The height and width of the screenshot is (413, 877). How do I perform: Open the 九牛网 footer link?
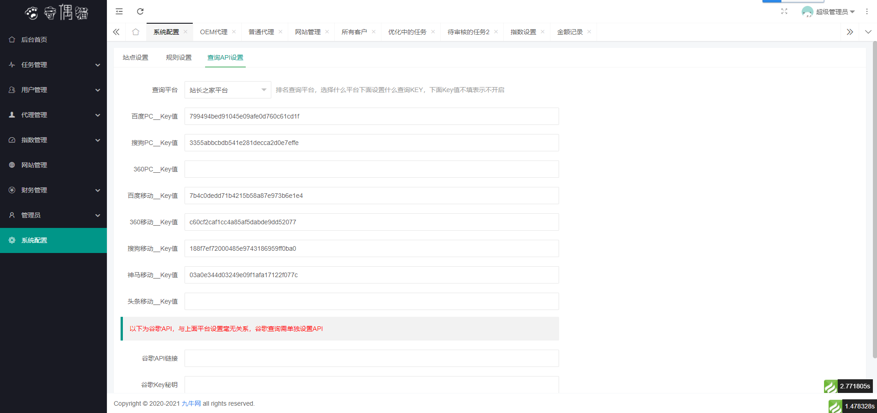click(191, 403)
